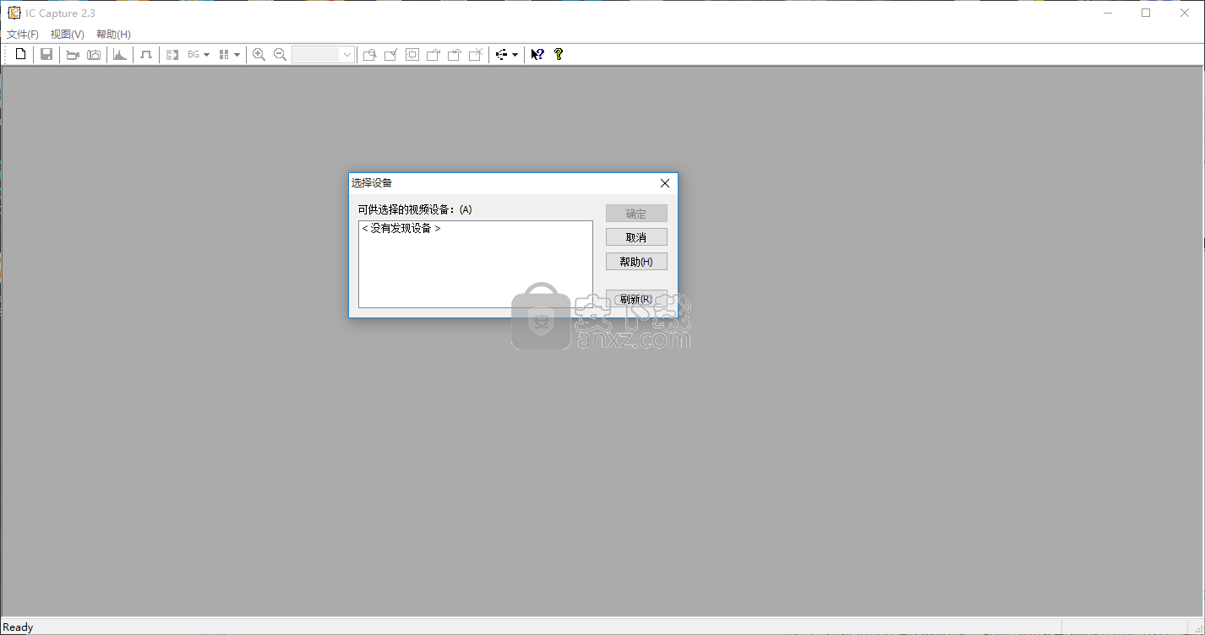Click the New document toolbar icon
Image resolution: width=1205 pixels, height=635 pixels.
point(21,54)
